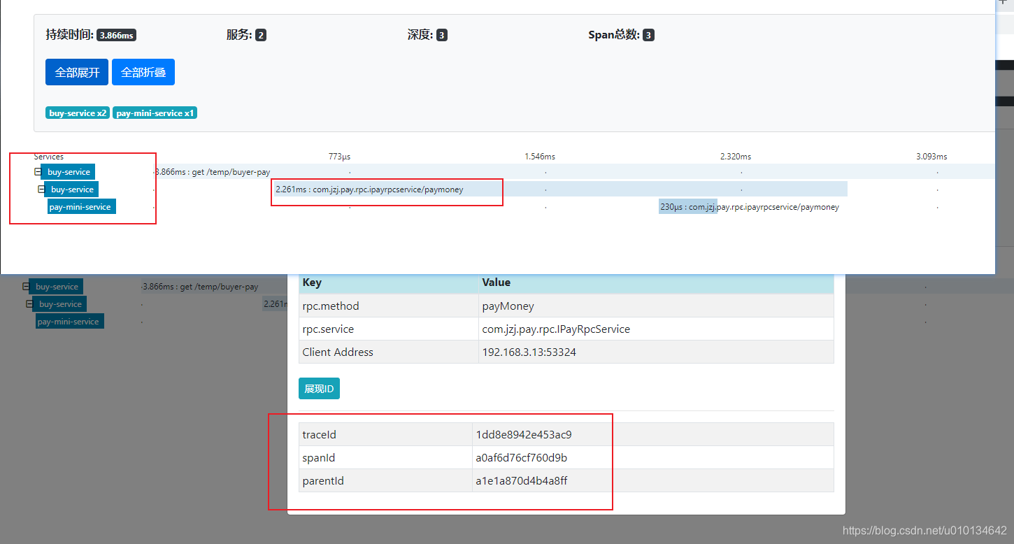The image size is (1014, 544).
Task: Select the buy-service x2 service badge
Action: click(x=78, y=113)
